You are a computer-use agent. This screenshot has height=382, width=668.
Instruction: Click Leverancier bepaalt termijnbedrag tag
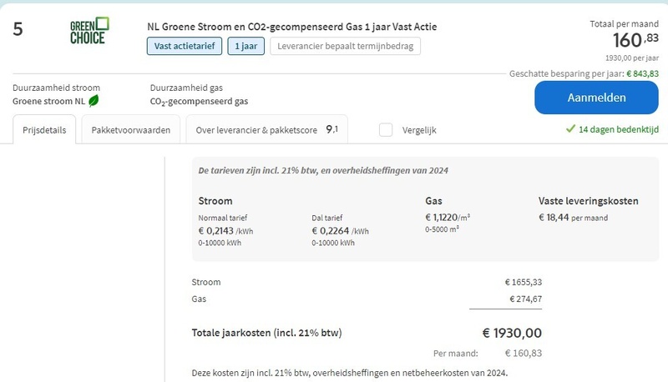(x=345, y=46)
